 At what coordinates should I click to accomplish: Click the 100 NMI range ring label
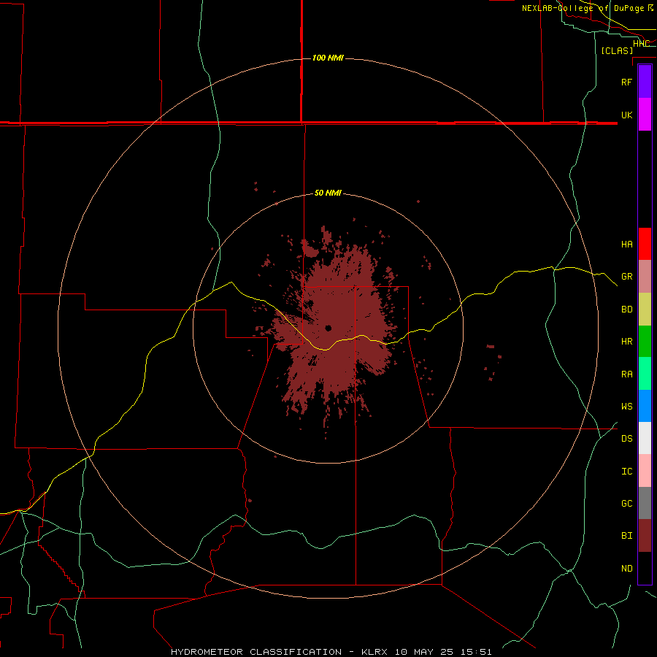[x=328, y=58]
